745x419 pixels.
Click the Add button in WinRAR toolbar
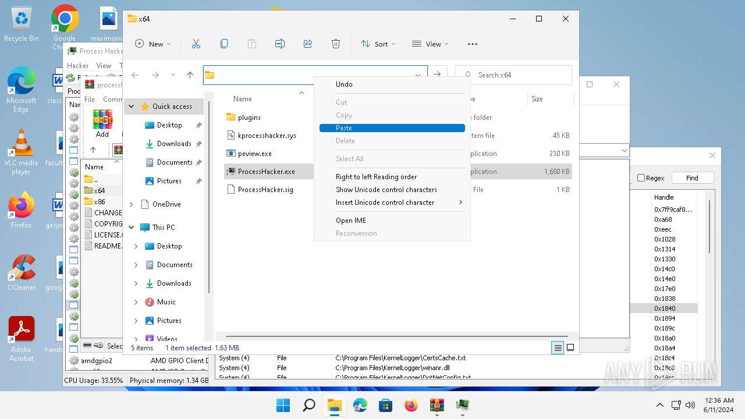(x=102, y=124)
